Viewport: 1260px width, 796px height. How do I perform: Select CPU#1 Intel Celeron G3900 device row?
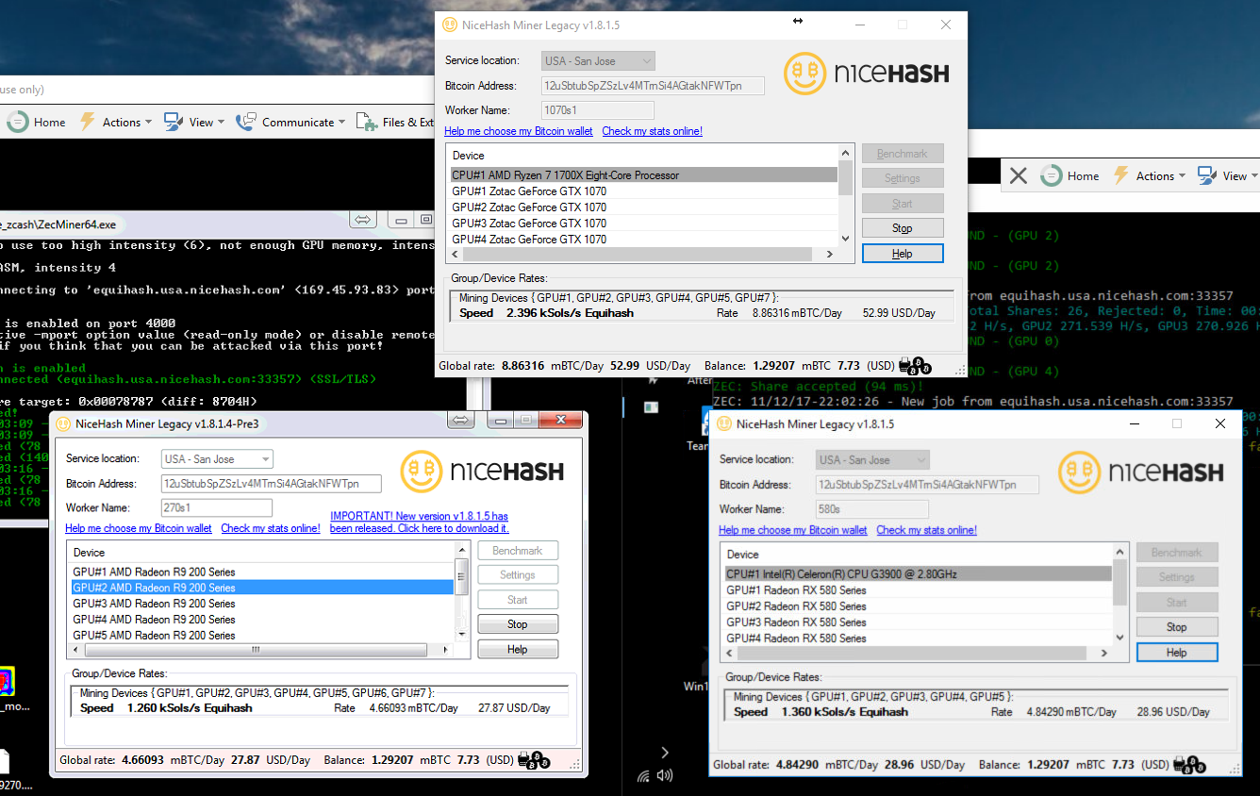click(x=918, y=573)
